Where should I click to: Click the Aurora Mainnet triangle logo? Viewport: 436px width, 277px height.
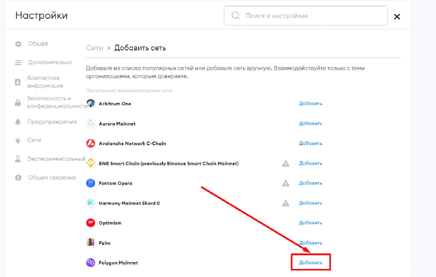(x=90, y=123)
